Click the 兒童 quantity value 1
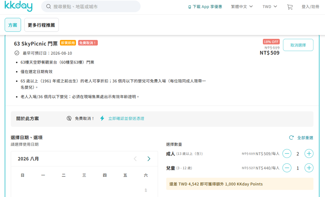This screenshot has height=197, width=325. point(298,168)
